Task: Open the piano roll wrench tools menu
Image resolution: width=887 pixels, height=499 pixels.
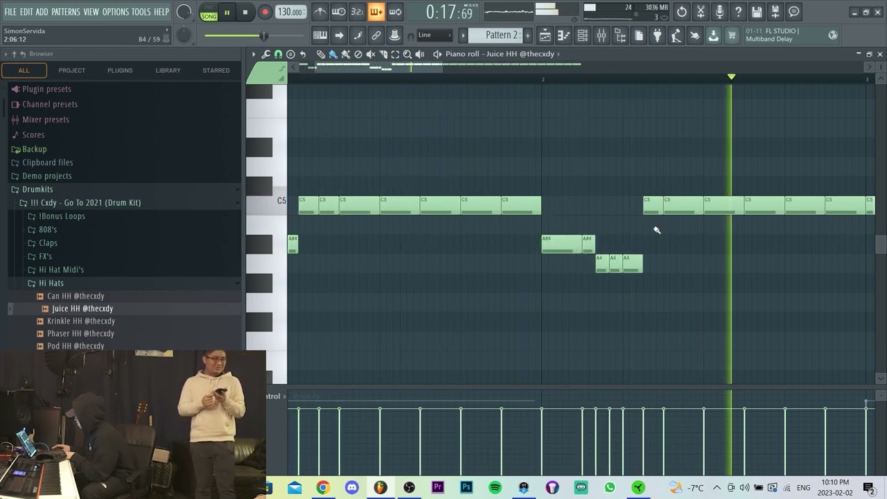Action: [x=266, y=54]
